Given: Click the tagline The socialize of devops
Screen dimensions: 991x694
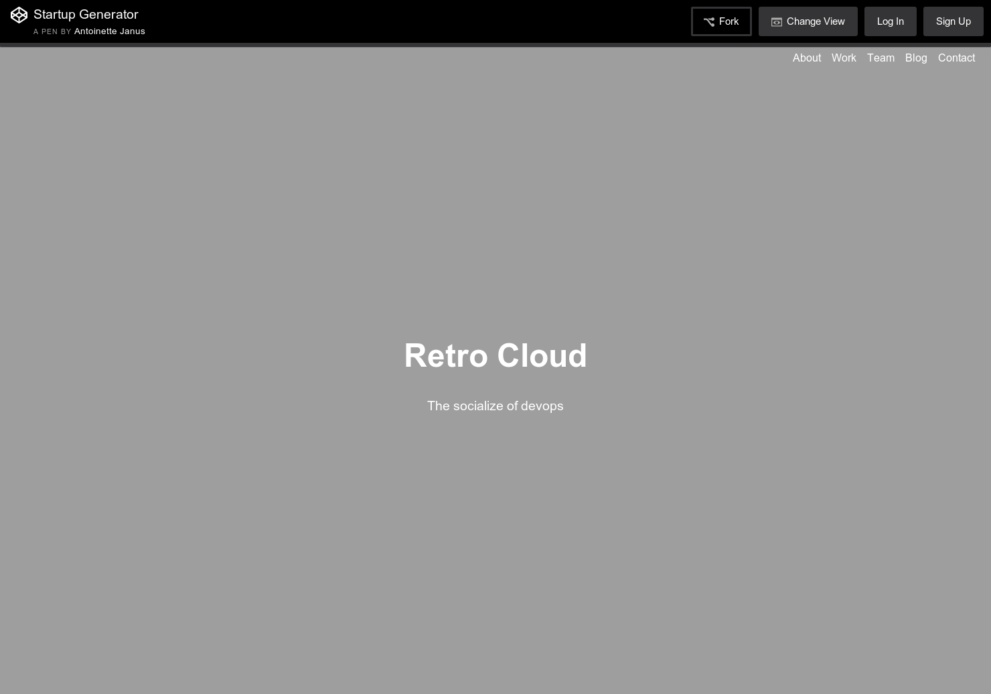Looking at the screenshot, I should click(x=495, y=406).
